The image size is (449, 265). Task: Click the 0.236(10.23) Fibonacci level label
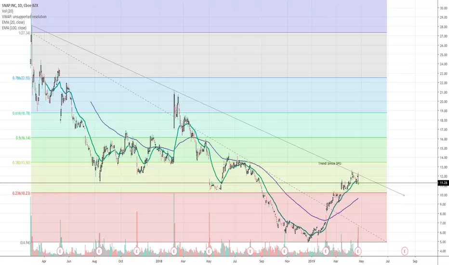point(21,193)
